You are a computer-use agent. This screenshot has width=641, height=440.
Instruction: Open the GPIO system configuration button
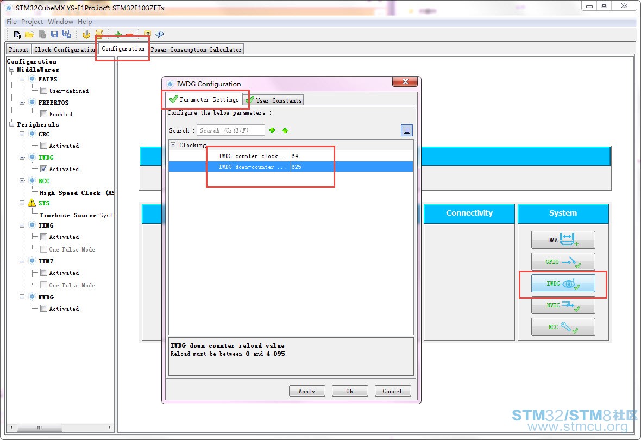tap(563, 262)
